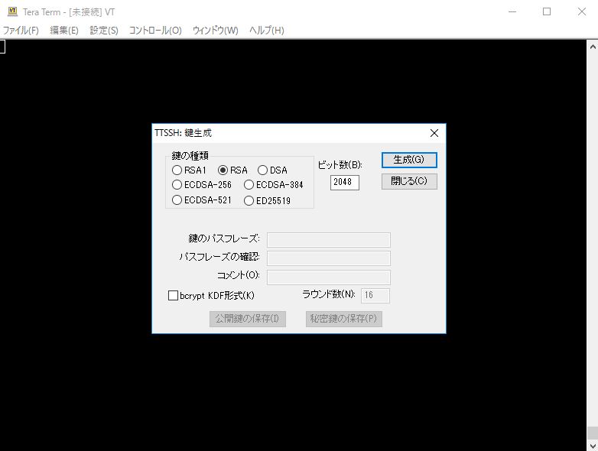This screenshot has height=451, width=598.
Task: Open the ファイル(F) menu
Action: [x=21, y=30]
